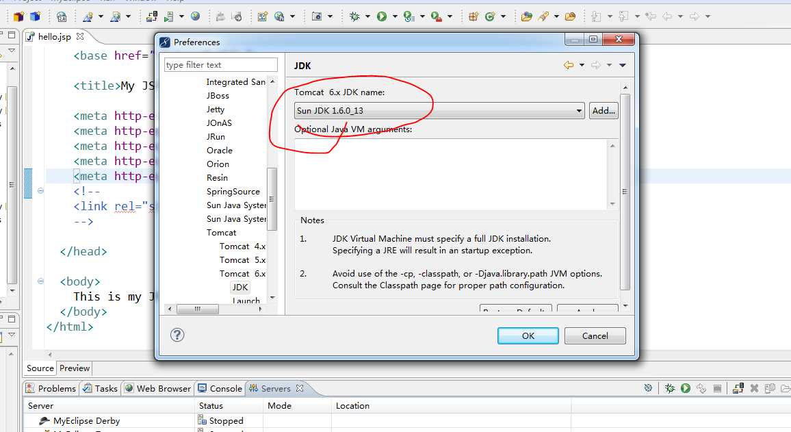Click the Optional Java VM arguments text area
This screenshot has height=432, width=791.
(450, 174)
